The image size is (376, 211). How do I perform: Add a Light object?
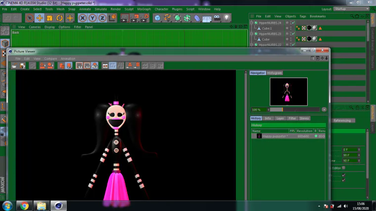click(x=227, y=18)
